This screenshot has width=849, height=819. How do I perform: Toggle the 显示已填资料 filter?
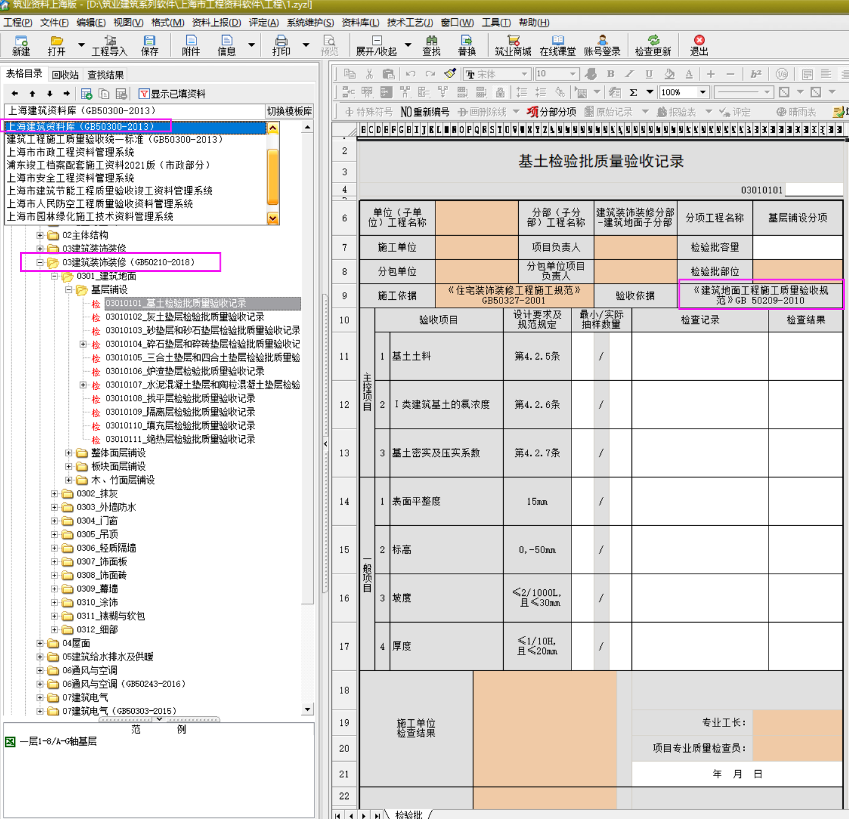point(172,94)
